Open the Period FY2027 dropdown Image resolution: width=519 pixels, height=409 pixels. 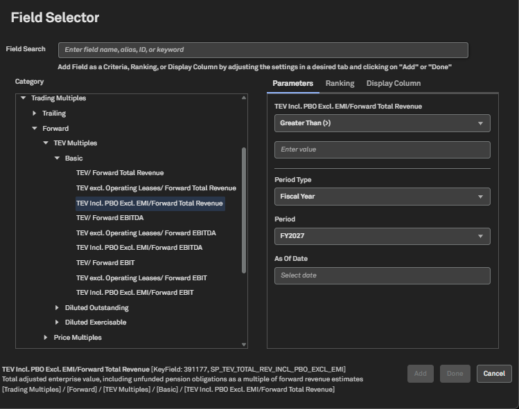[x=382, y=236]
